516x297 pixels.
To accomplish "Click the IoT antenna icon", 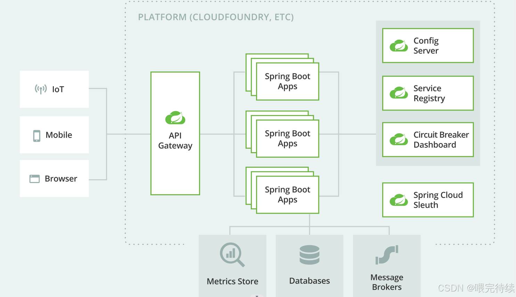I will pyautogui.click(x=41, y=89).
